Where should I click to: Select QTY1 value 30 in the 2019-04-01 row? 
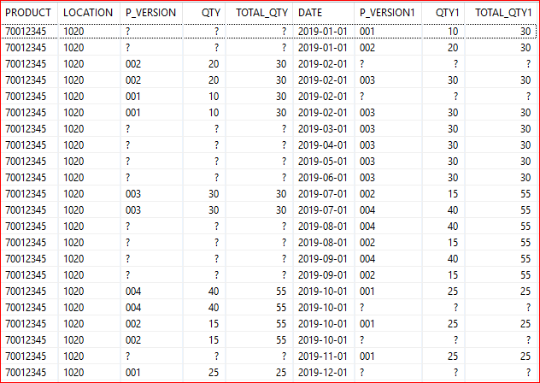453,144
